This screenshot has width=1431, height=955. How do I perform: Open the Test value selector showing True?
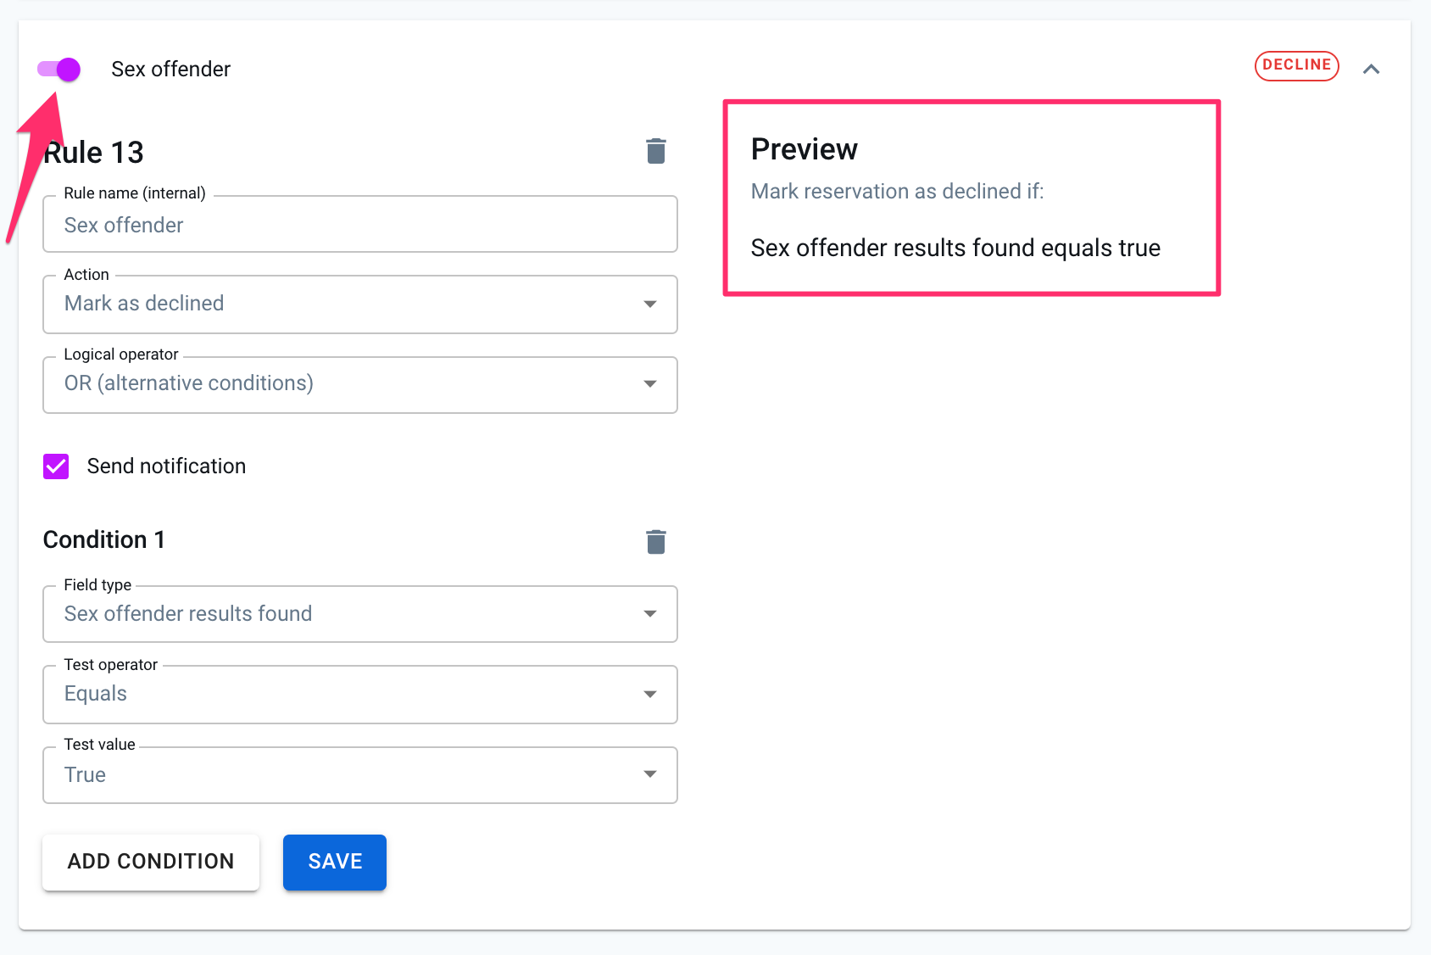coord(359,773)
